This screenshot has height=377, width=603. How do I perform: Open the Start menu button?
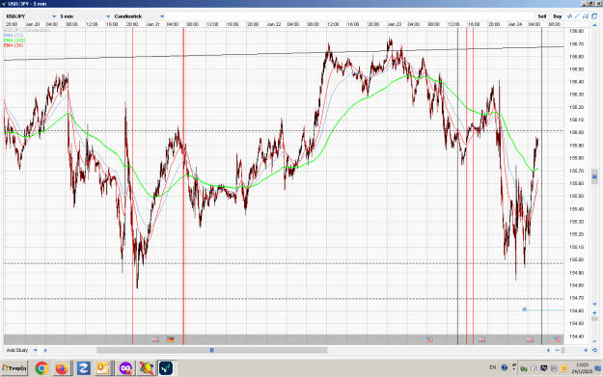(14, 368)
